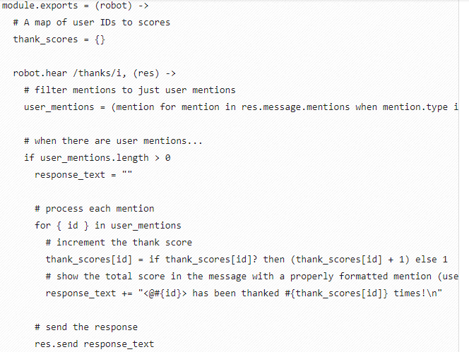Click the "send the response" comment
469x352 pixels.
click(x=86, y=327)
